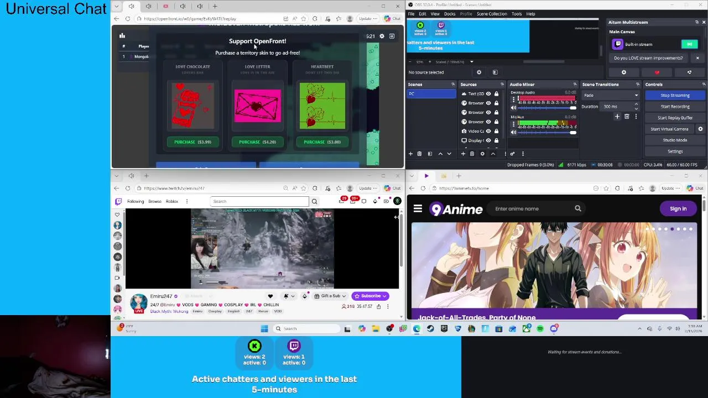
Task: Open OBS File menu
Action: [x=412, y=14]
